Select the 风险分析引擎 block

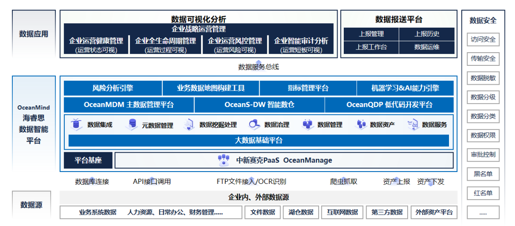(x=113, y=88)
